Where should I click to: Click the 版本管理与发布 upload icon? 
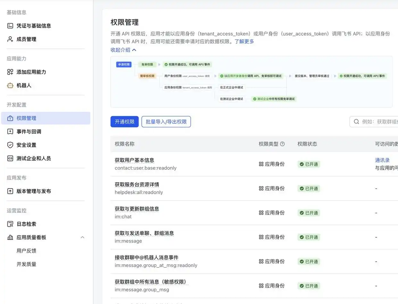(x=10, y=191)
